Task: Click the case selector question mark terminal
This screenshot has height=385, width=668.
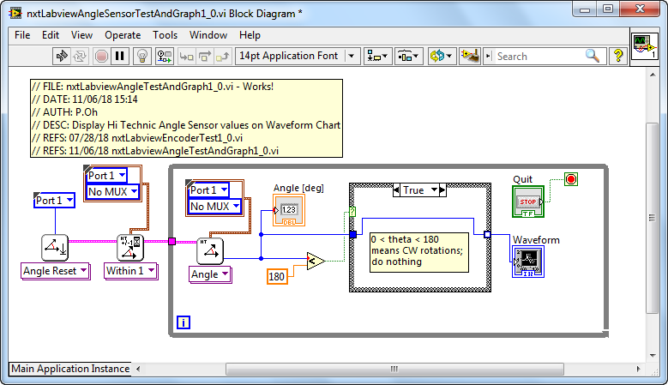Action: [352, 212]
